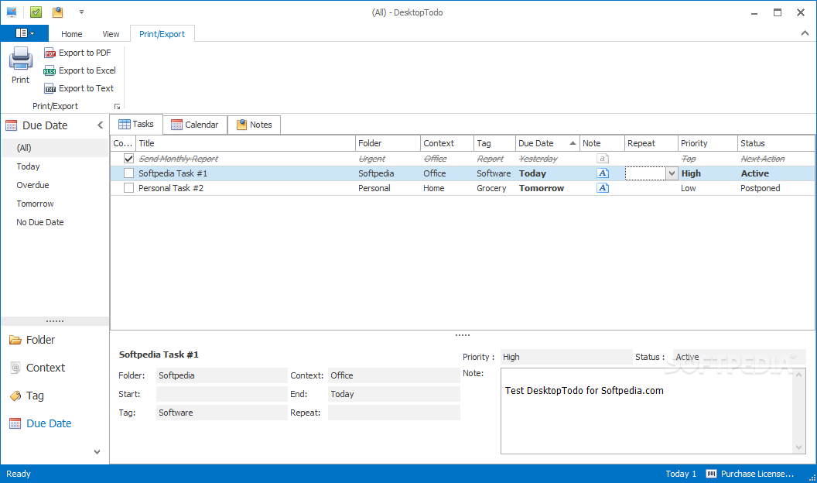
Task: Export tasks to PDF
Action: tap(77, 53)
